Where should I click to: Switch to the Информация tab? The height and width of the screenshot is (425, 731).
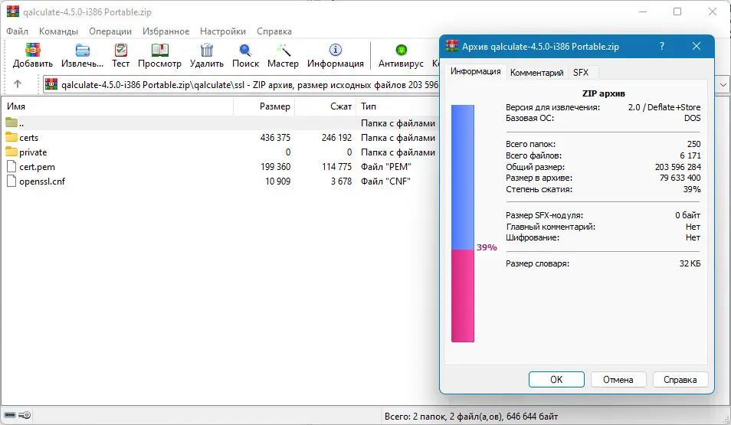coord(476,71)
